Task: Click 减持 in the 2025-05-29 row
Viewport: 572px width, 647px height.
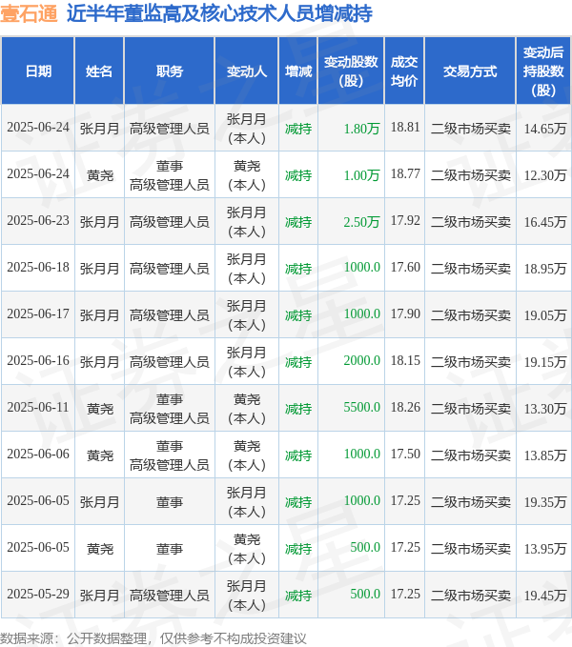Action: (x=298, y=595)
